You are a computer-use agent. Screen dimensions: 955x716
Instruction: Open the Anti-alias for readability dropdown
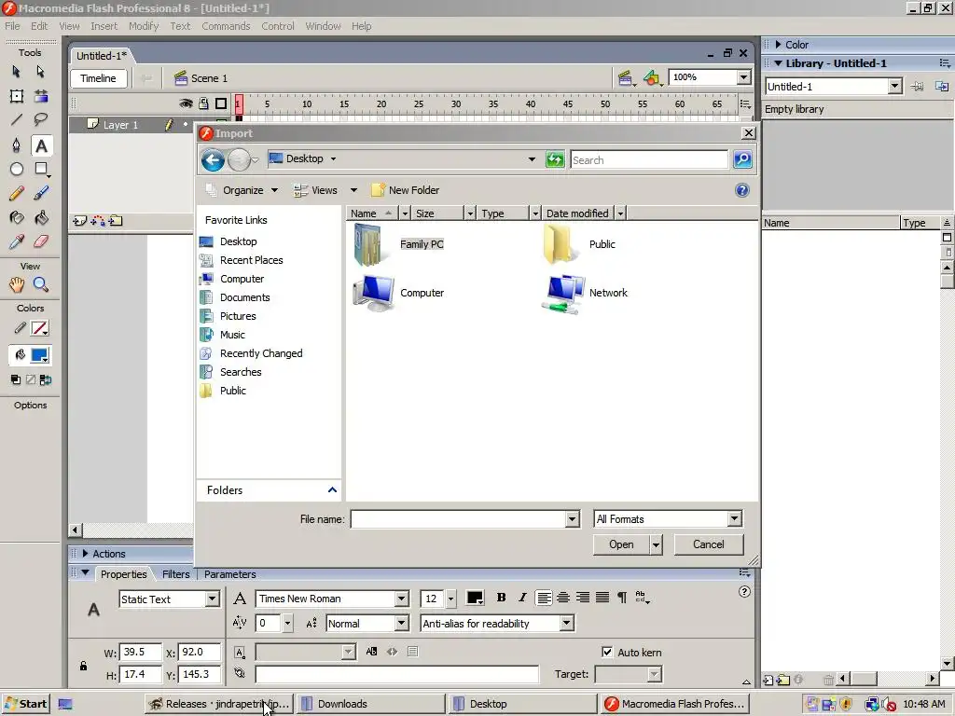(567, 623)
